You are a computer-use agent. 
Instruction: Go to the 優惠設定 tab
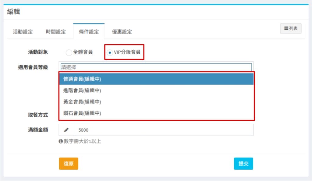click(x=122, y=32)
